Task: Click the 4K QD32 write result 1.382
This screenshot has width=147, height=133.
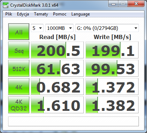Action: point(112,105)
